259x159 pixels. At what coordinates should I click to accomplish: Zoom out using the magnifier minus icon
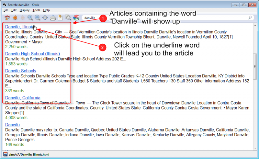click(38, 17)
